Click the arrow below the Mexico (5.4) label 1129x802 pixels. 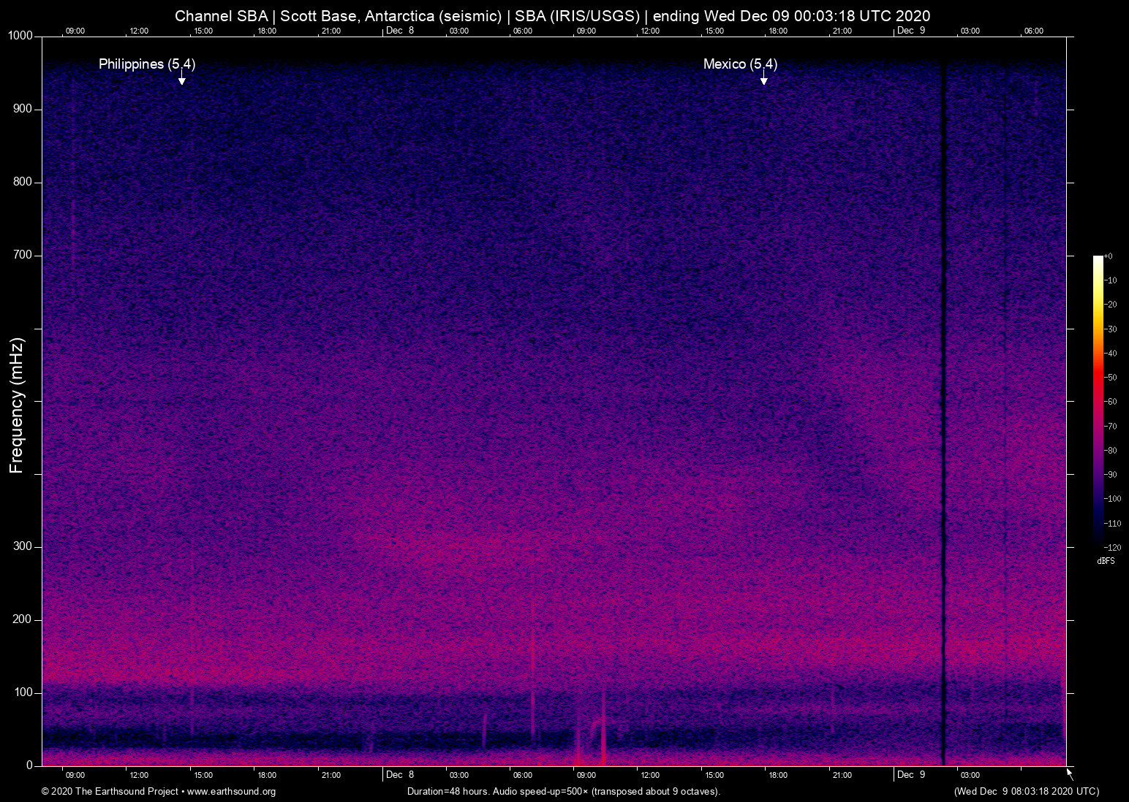[x=763, y=79]
